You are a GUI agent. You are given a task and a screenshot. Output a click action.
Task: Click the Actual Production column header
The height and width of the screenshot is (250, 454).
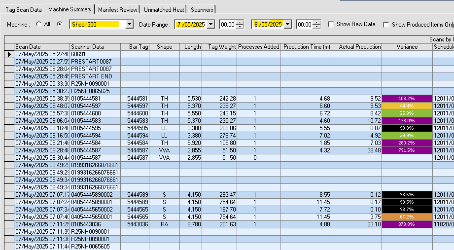(x=356, y=47)
